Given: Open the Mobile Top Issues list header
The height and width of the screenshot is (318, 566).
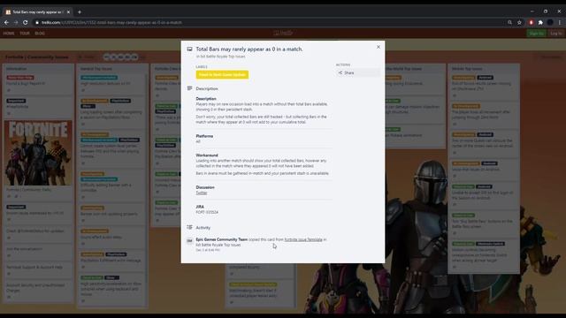Looking at the screenshot, I should click(x=467, y=69).
